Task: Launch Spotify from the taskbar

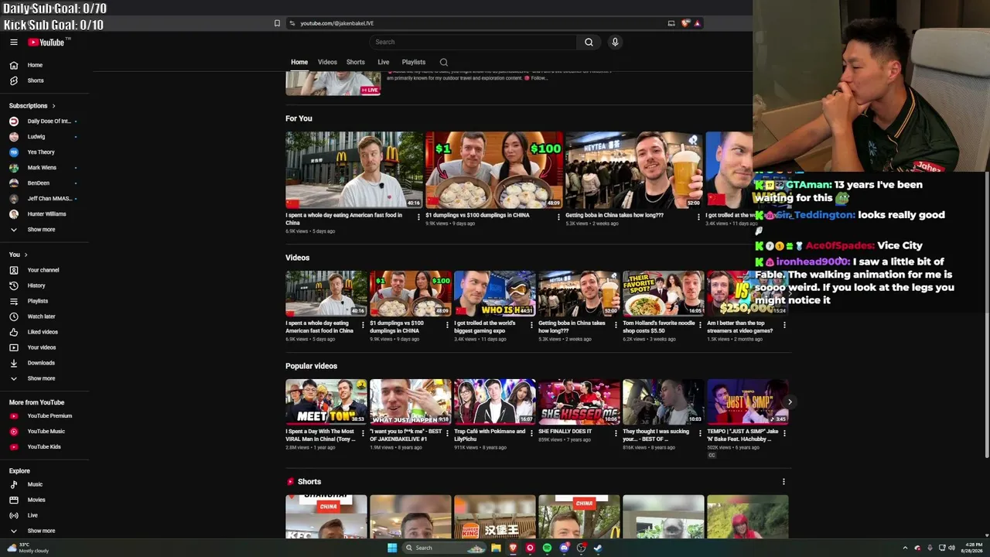Action: [x=547, y=548]
